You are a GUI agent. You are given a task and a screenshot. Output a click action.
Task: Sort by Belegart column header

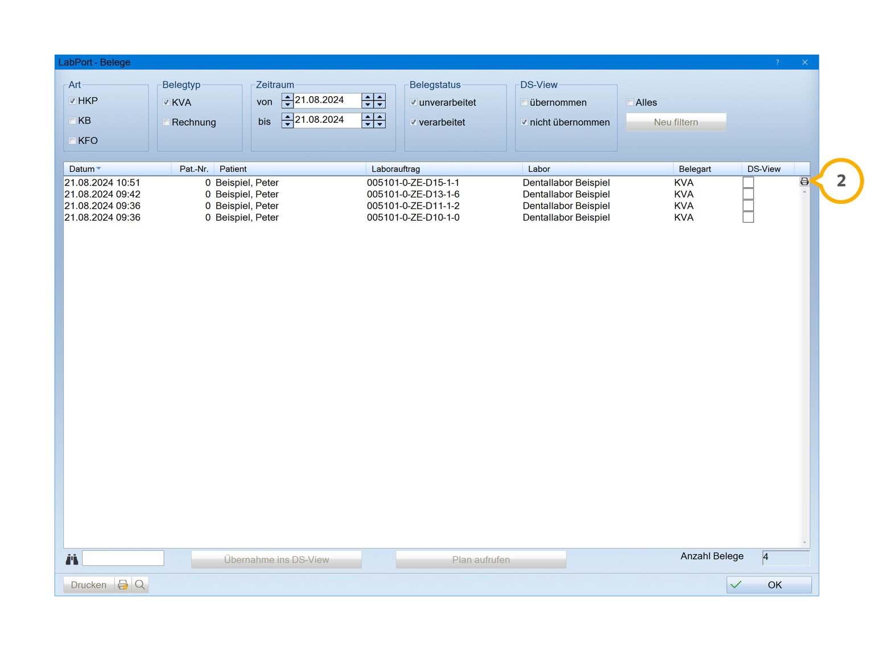pyautogui.click(x=708, y=169)
